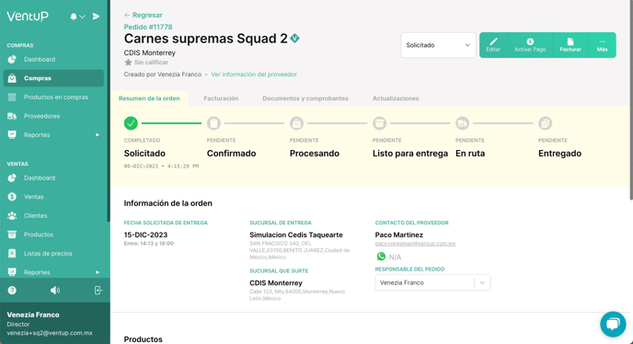Click the logout icon in sidebar
The height and width of the screenshot is (344, 633).
click(x=98, y=291)
